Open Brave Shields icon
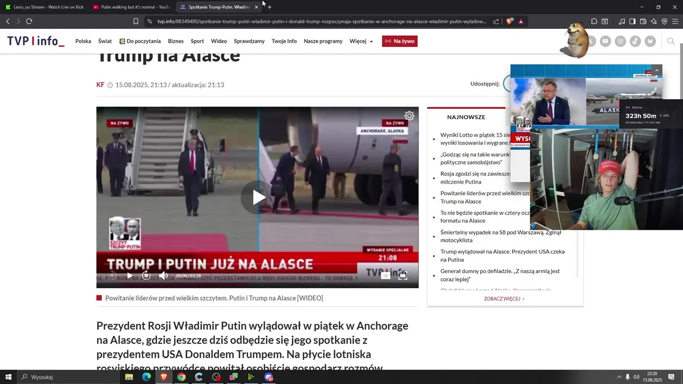 coord(510,21)
